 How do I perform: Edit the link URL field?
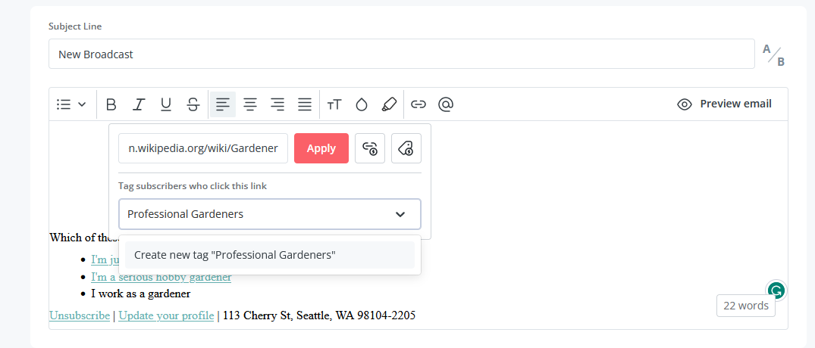[202, 148]
